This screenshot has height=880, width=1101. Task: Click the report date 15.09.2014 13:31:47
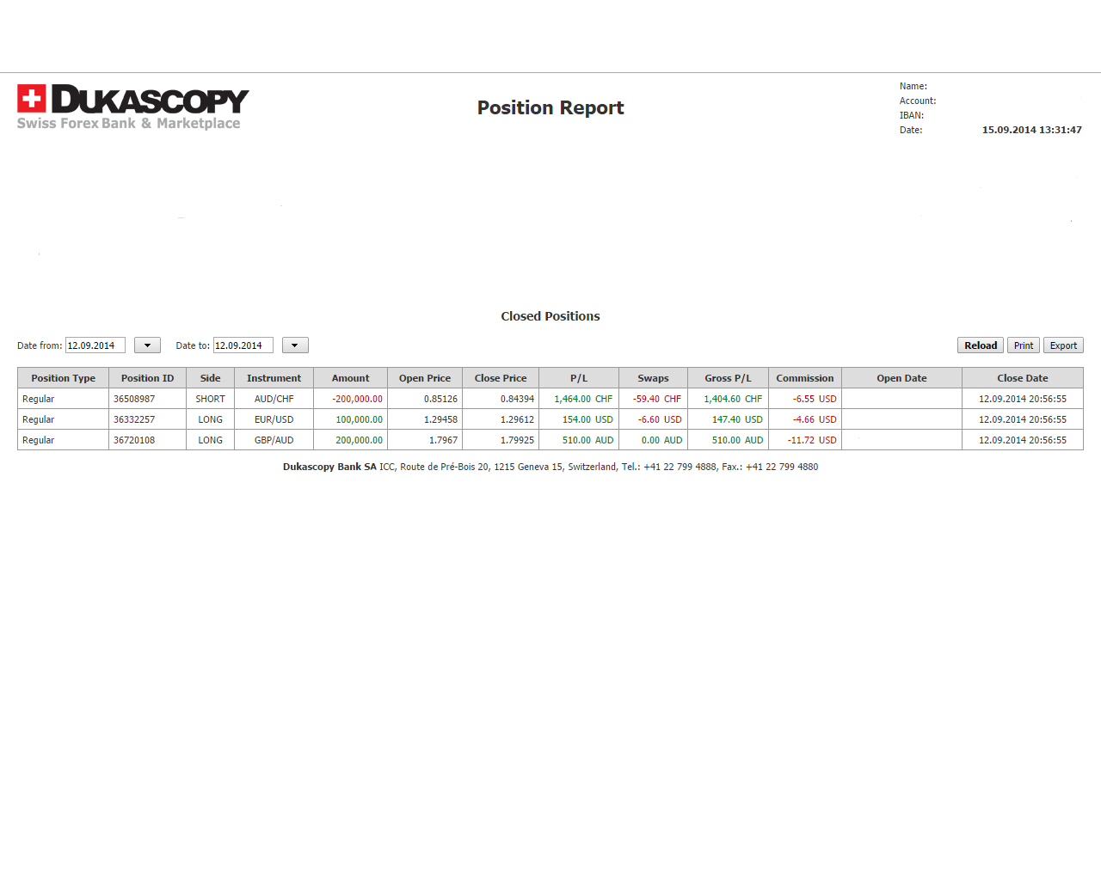(x=1031, y=130)
